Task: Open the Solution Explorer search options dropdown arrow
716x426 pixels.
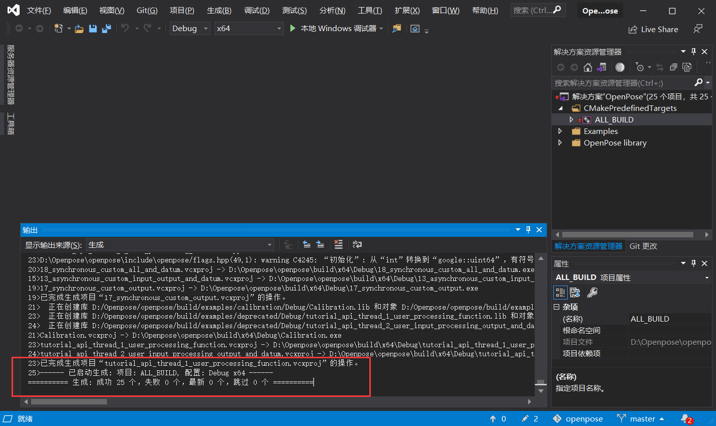Action: click(x=707, y=82)
